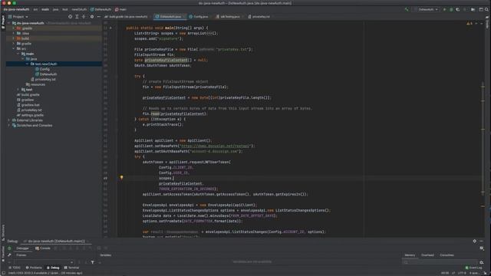Click filter icon in Frames toolbar
491x276 pixels.
pos(92,262)
